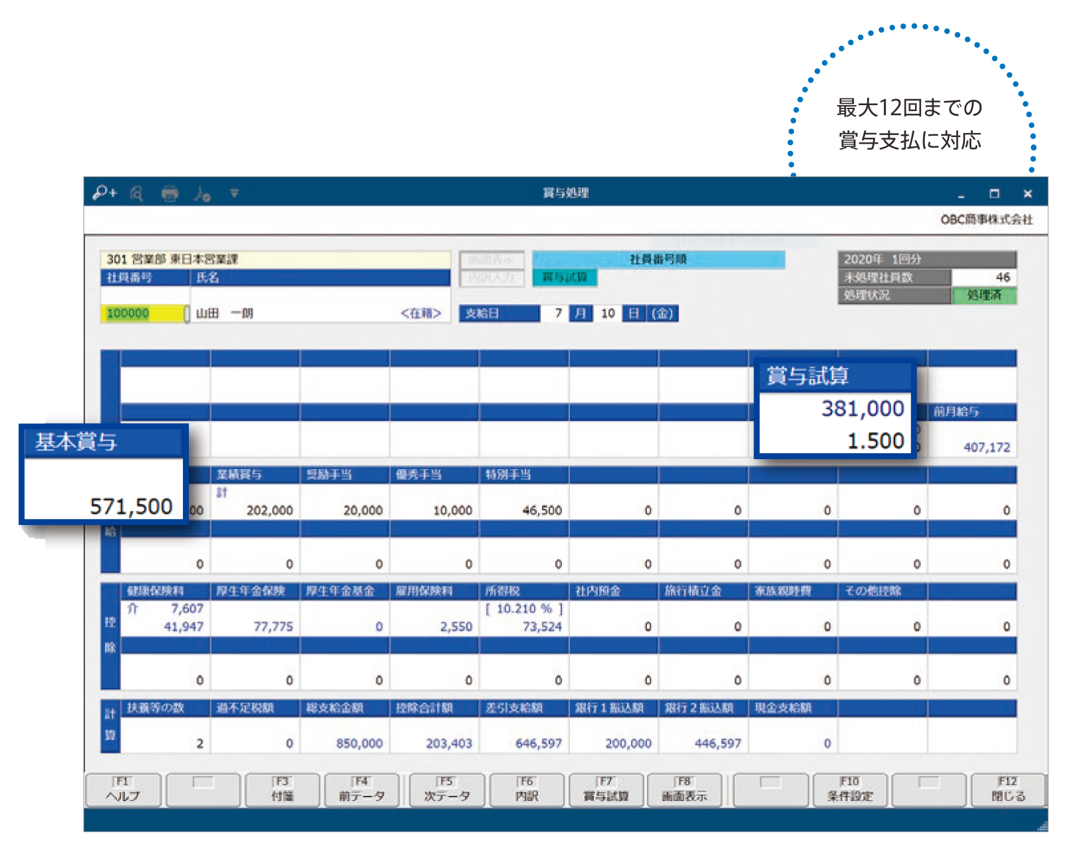
Task: Open F10 条件設定 settings
Action: click(x=850, y=790)
